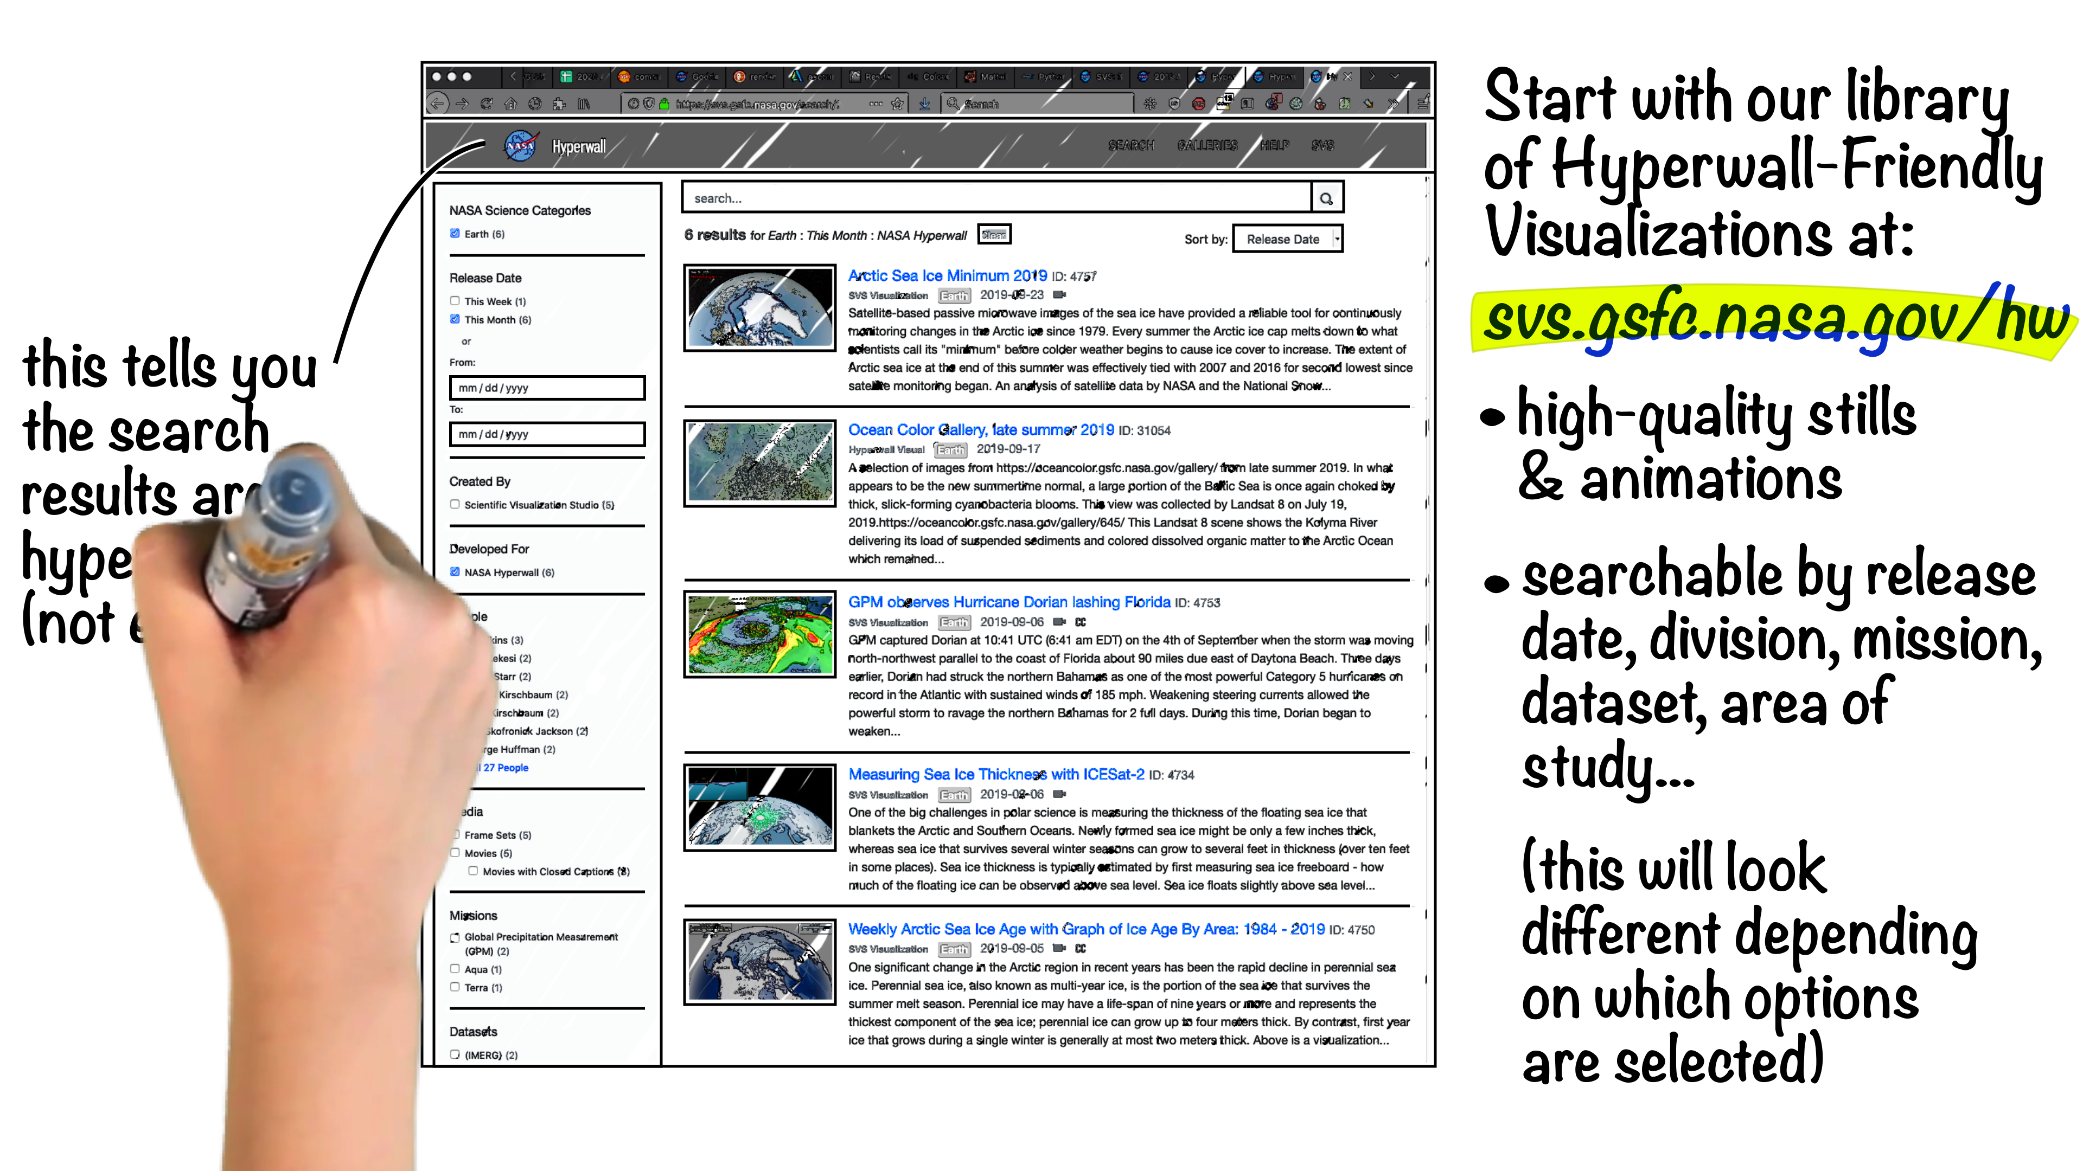The image size is (2083, 1171).
Task: Click the tracking protection shield in address bar
Action: 649,104
